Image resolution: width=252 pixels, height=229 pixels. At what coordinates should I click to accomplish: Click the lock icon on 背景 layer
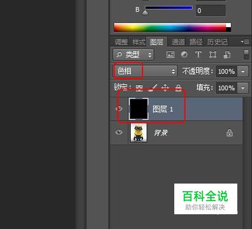[x=230, y=133]
